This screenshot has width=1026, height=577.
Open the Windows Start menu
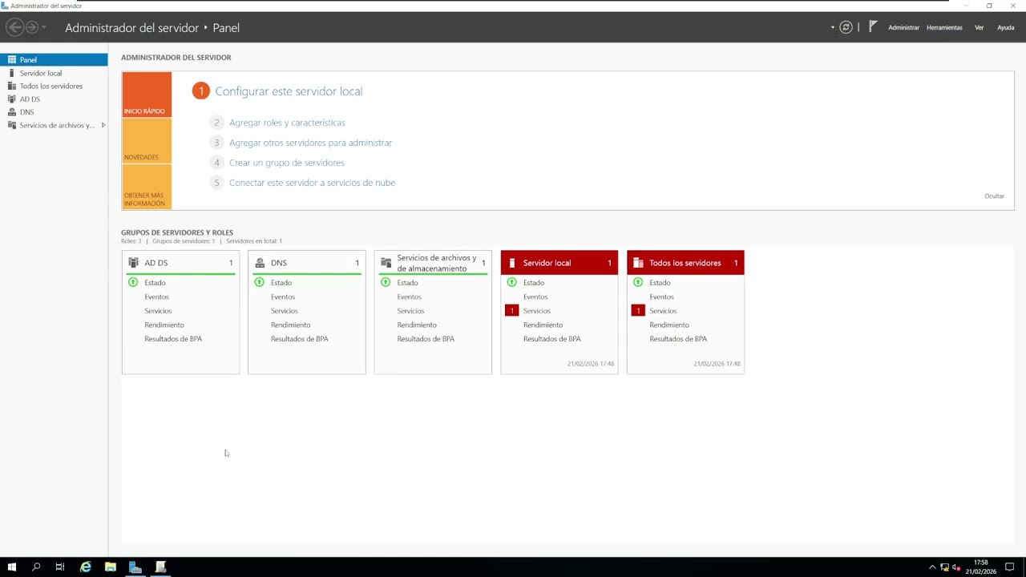(x=12, y=567)
